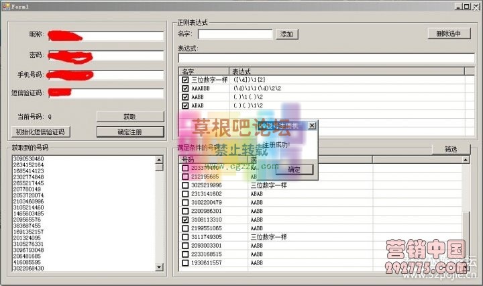Focus the 密码 input field
Screen dimensions: 483x286
coord(106,56)
